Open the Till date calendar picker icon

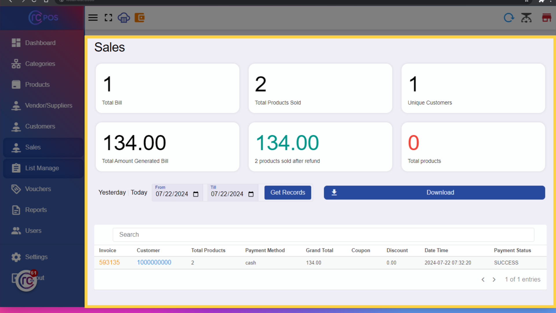coord(251,194)
